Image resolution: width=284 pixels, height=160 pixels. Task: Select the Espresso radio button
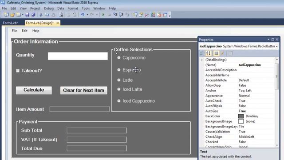click(119, 70)
